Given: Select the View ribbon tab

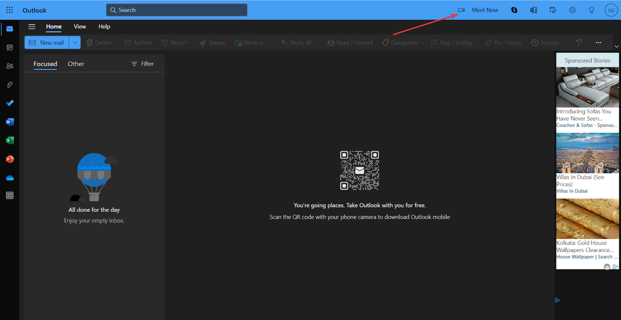Looking at the screenshot, I should [x=80, y=27].
